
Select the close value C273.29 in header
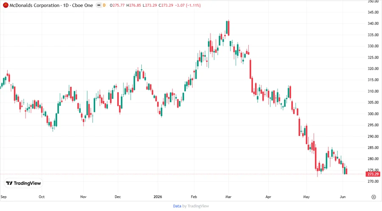[x=166, y=6]
